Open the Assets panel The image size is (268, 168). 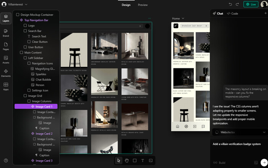(6, 59)
